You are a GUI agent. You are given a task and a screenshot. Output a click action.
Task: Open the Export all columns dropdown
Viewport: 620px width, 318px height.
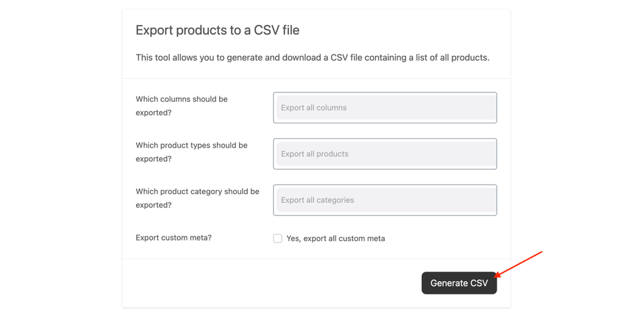point(385,108)
